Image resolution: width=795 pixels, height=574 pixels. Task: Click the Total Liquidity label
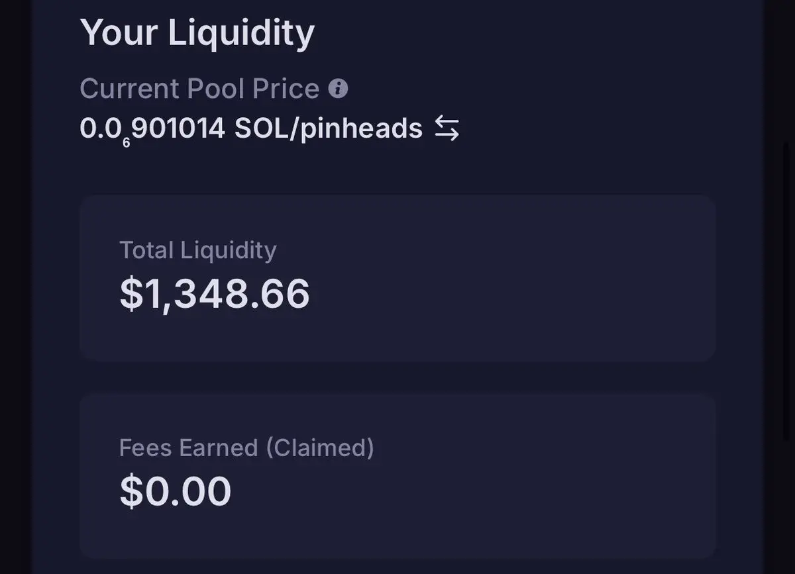tap(197, 250)
